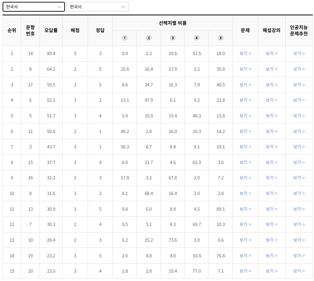View the problem for question 20
Image resolution: width=314 pixels, height=281 pixels.
click(x=245, y=271)
